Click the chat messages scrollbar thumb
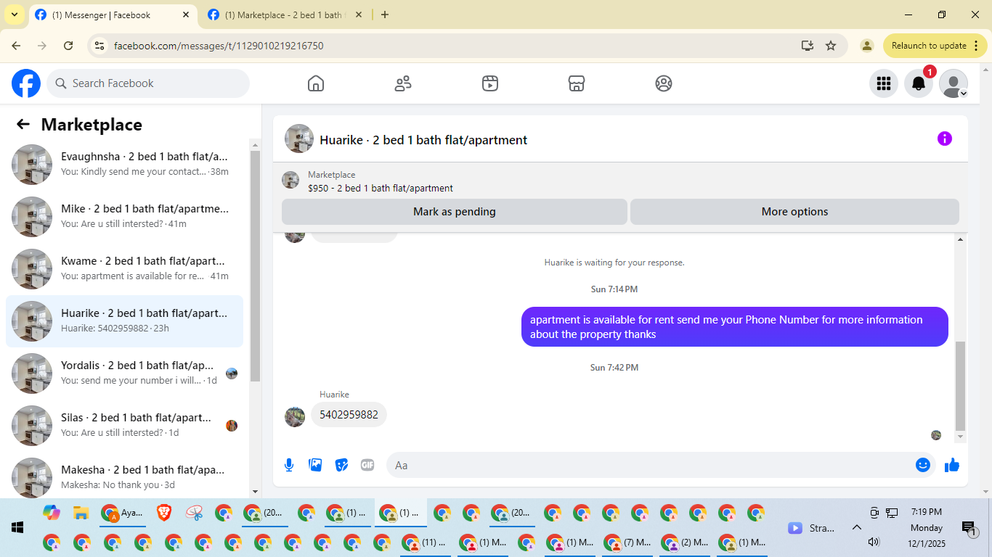This screenshot has height=557, width=992. point(961,386)
